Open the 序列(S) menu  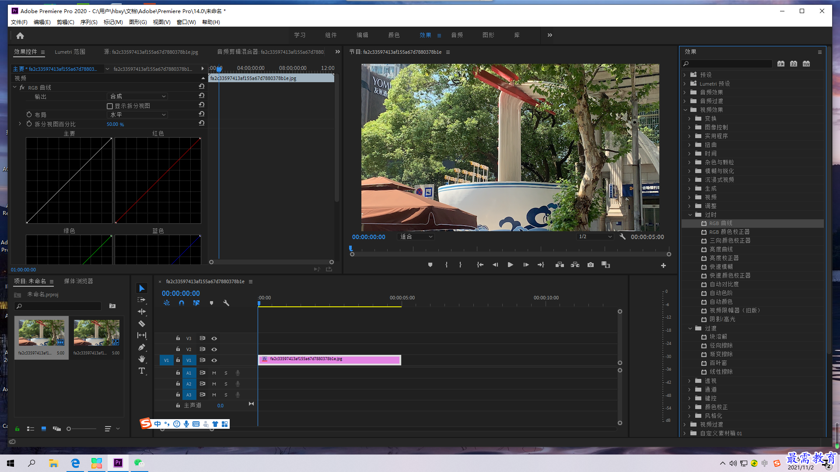[89, 22]
